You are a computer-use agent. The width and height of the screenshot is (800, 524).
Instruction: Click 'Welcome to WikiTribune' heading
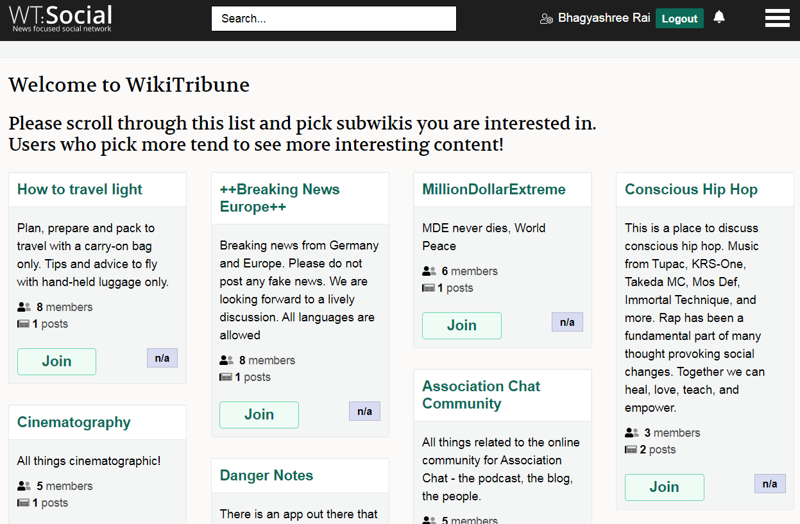pos(129,85)
